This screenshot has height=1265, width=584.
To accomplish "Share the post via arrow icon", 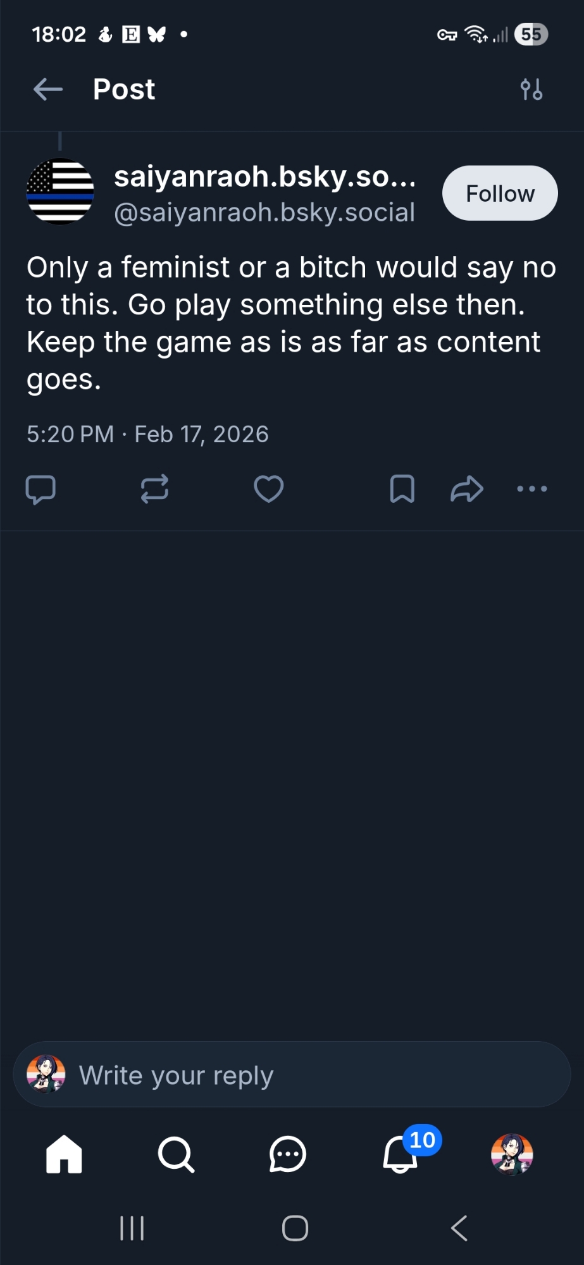I will pos(467,489).
